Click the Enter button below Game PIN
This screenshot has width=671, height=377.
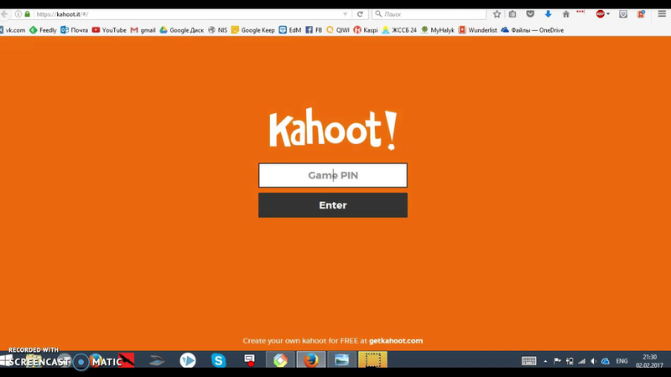pos(332,205)
